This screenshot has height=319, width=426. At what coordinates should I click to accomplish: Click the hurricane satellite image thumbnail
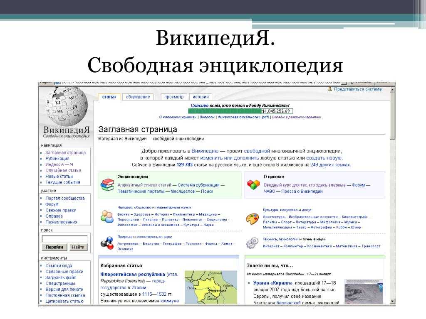(x=364, y=292)
